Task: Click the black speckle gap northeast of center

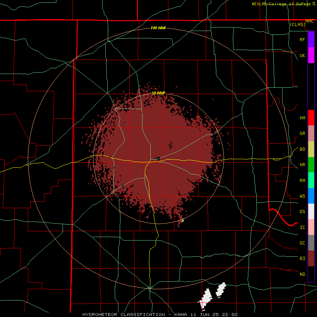Action: [170, 145]
